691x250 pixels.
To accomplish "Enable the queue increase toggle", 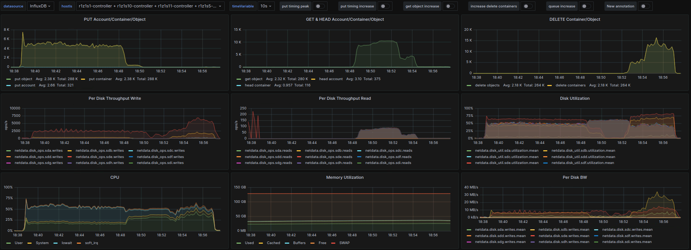I will click(586, 6).
